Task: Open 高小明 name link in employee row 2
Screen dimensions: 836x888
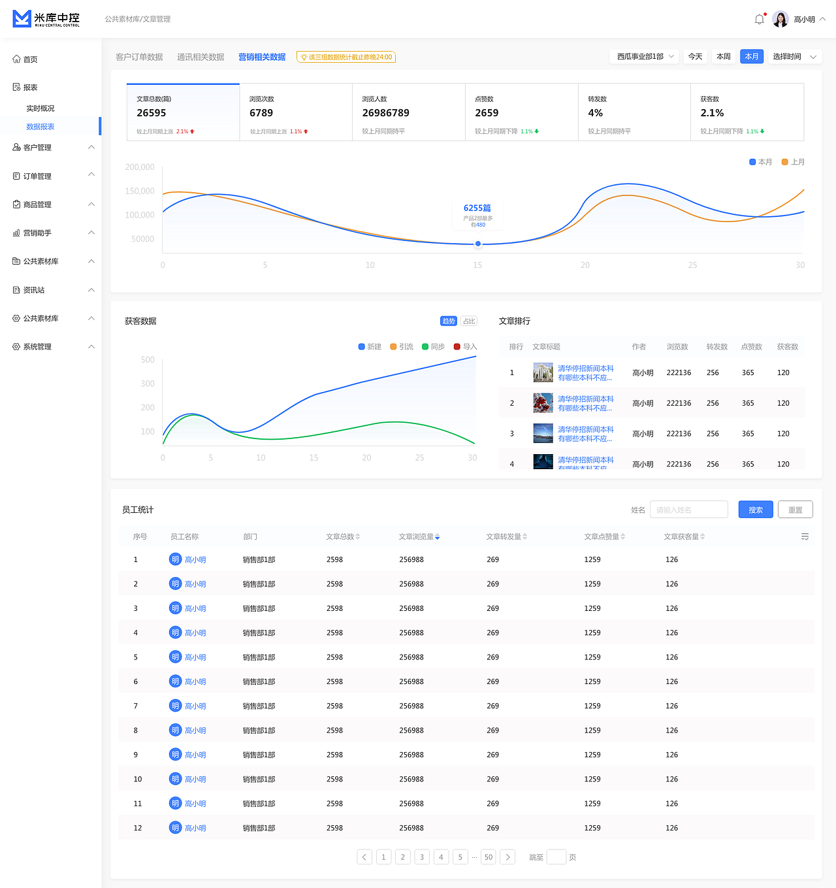Action: (195, 584)
